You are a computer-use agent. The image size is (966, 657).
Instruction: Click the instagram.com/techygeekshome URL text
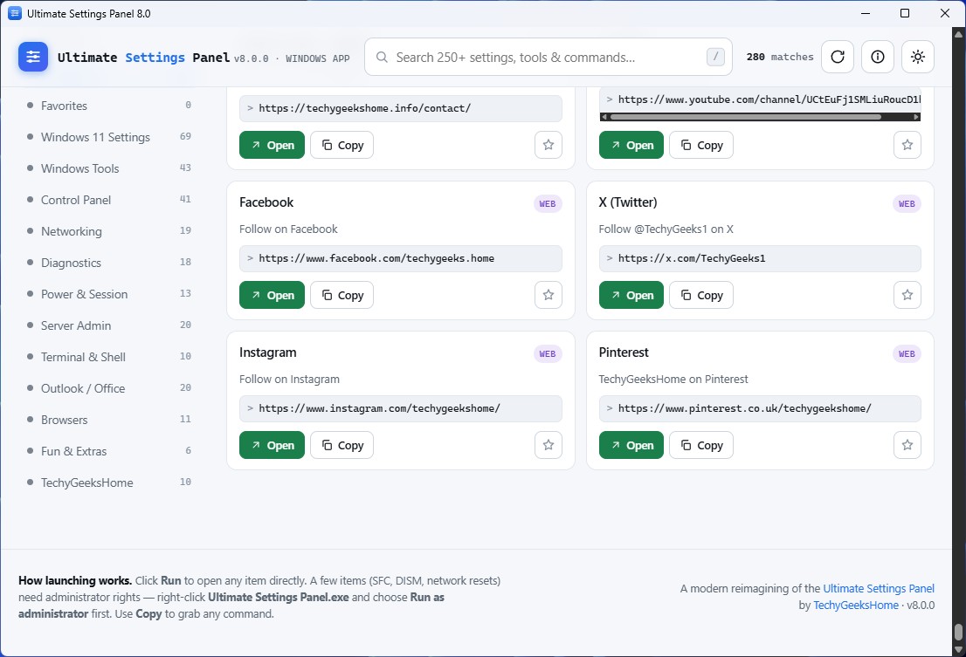click(379, 408)
